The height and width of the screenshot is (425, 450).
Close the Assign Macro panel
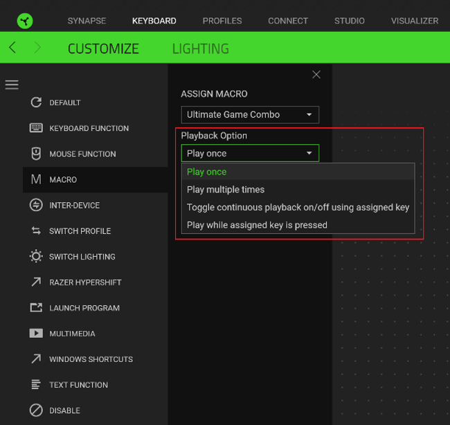316,75
